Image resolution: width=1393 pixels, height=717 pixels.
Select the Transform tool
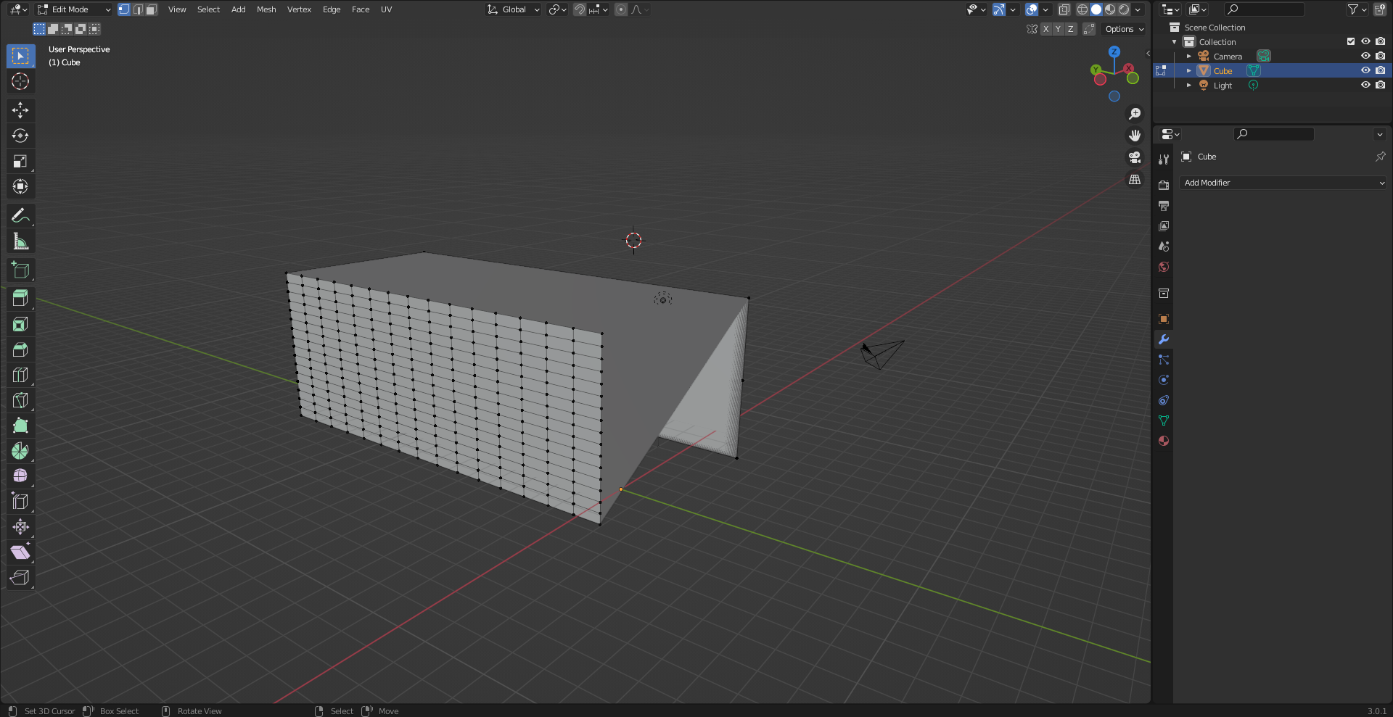click(x=20, y=186)
